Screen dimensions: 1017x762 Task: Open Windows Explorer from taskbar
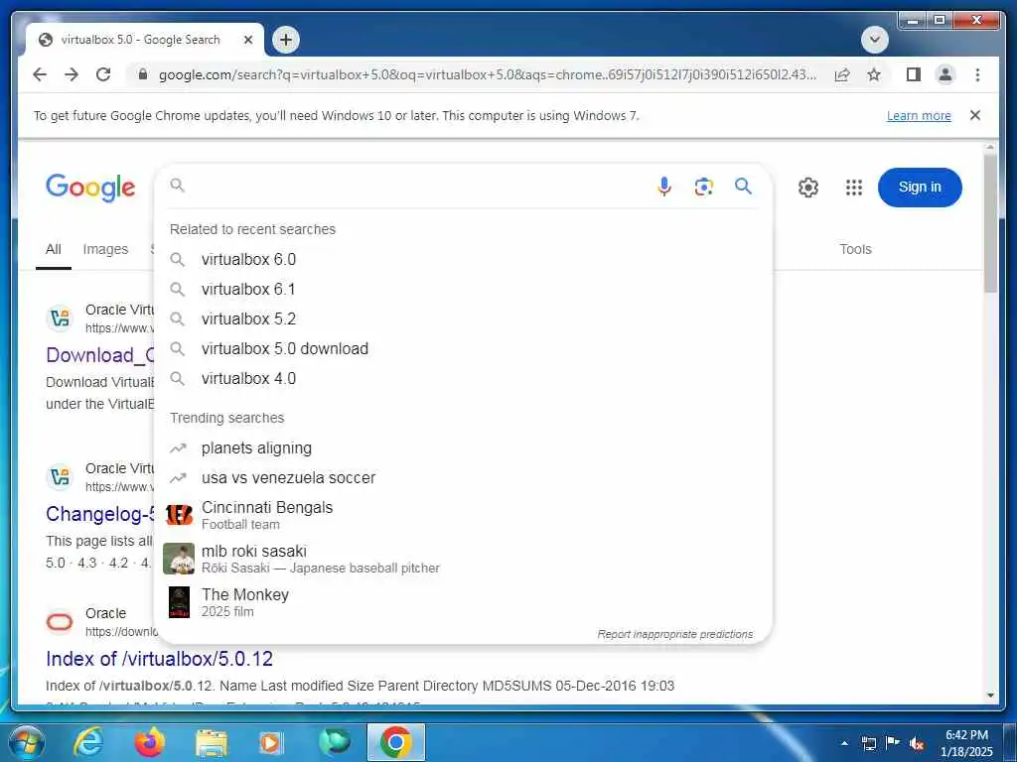212,742
